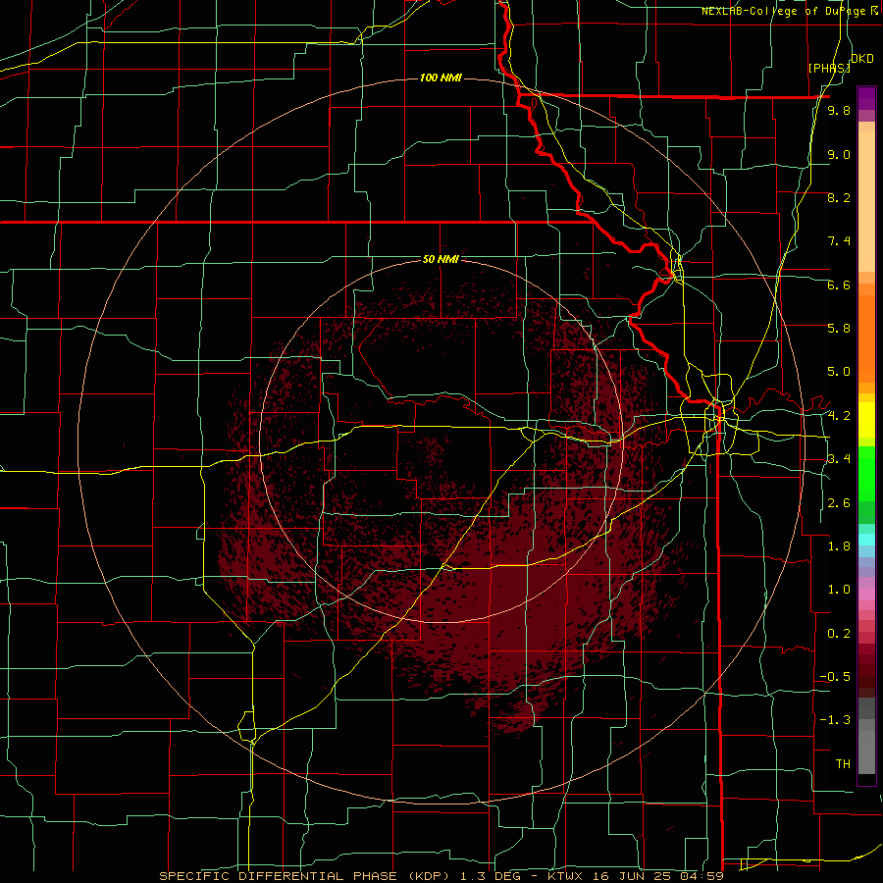Select the 4.2 value on the color scale
Image resolution: width=883 pixels, height=883 pixels.
(839, 416)
